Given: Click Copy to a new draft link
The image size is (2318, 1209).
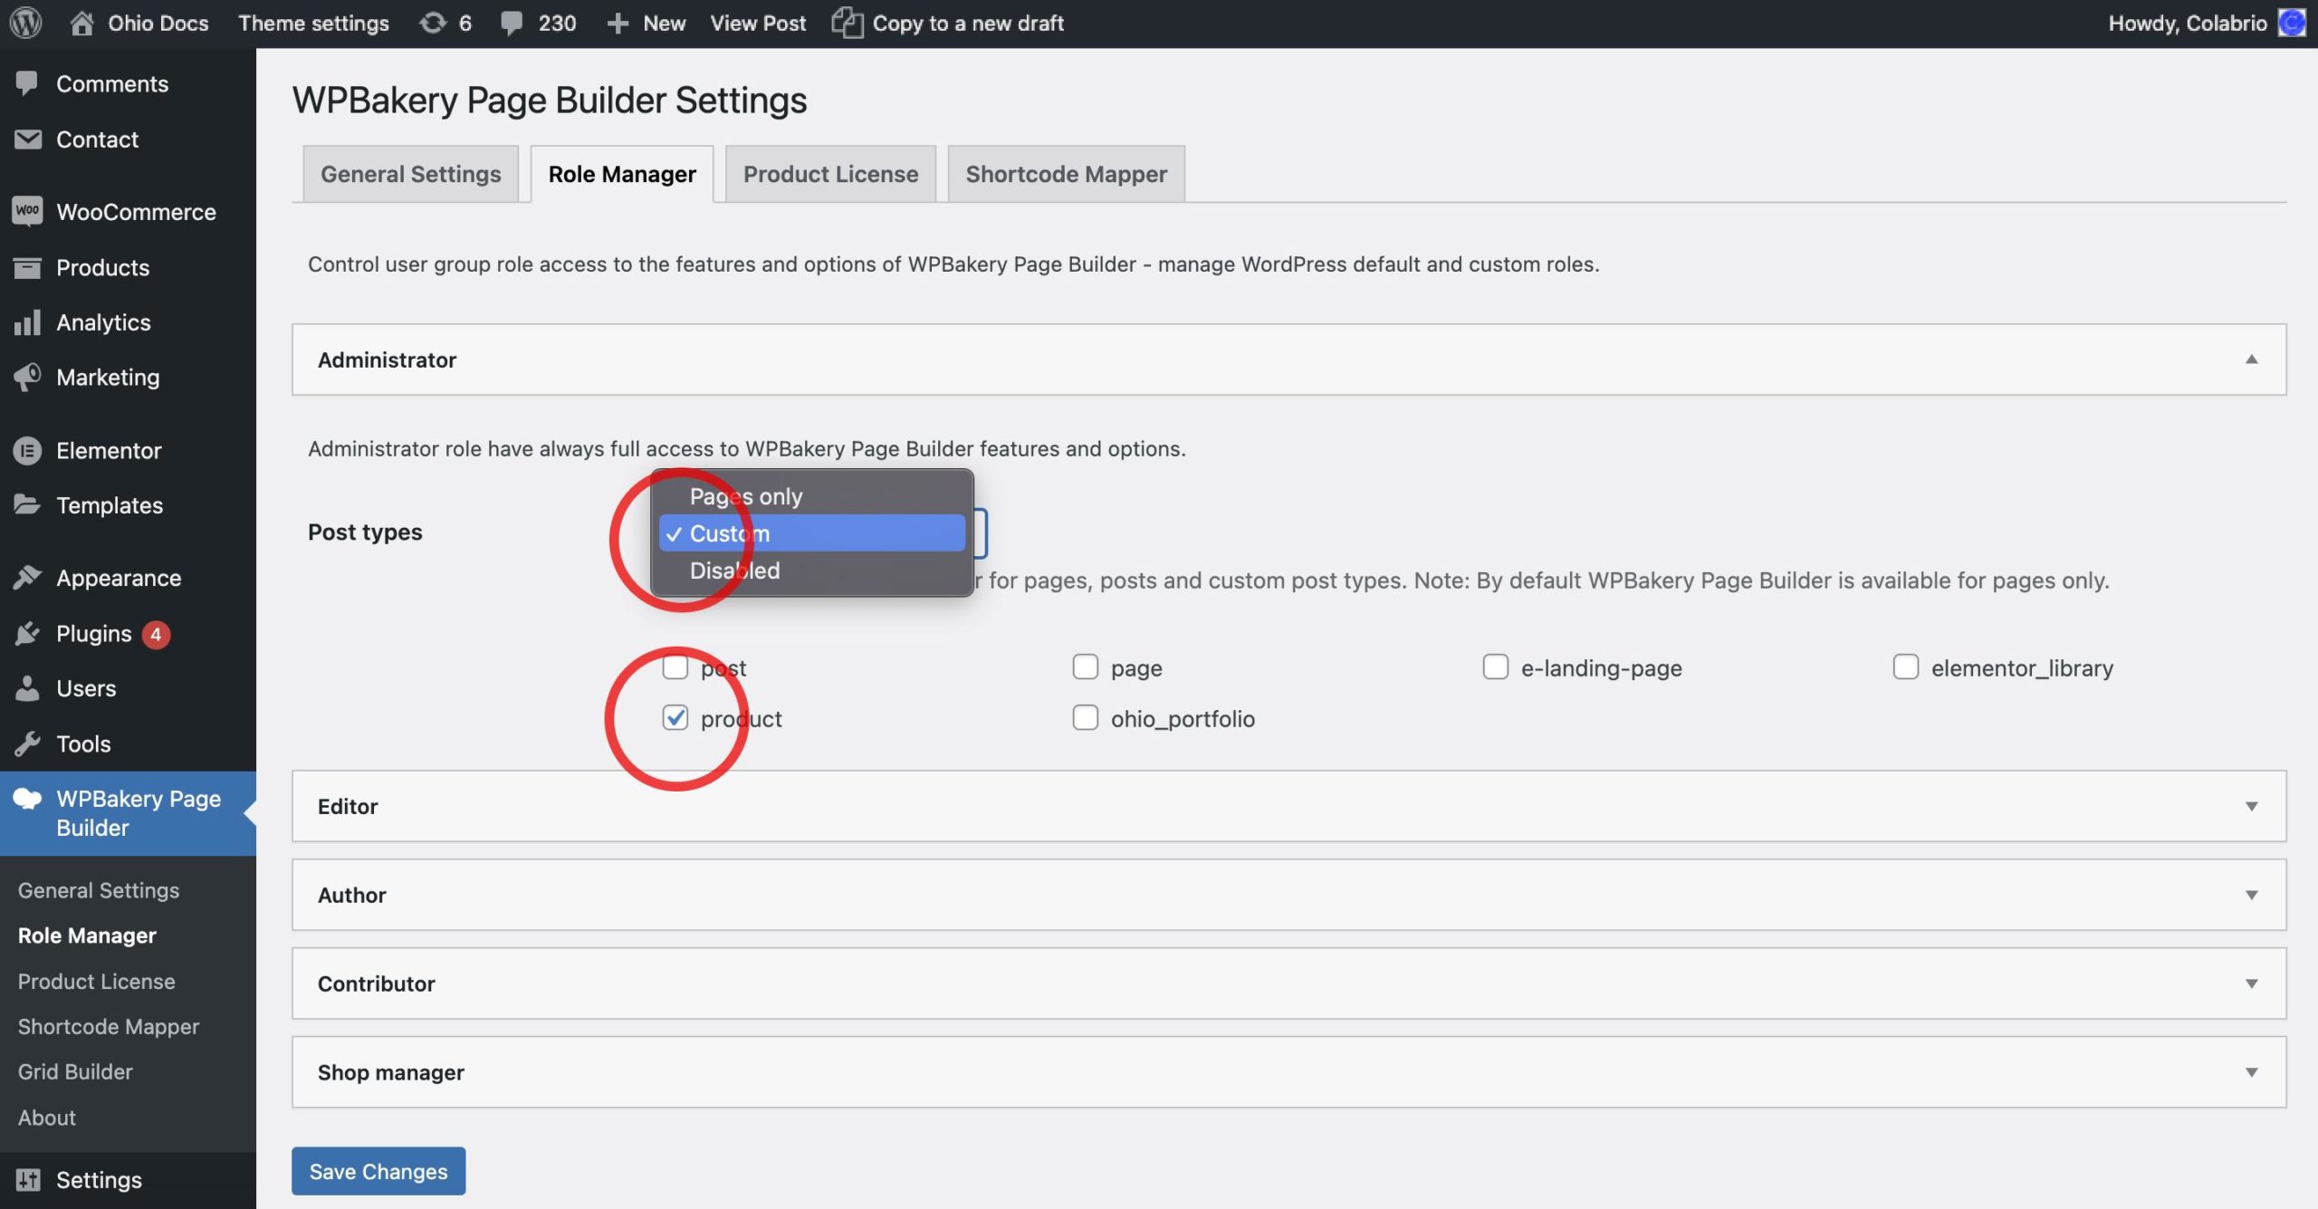Looking at the screenshot, I should [968, 23].
